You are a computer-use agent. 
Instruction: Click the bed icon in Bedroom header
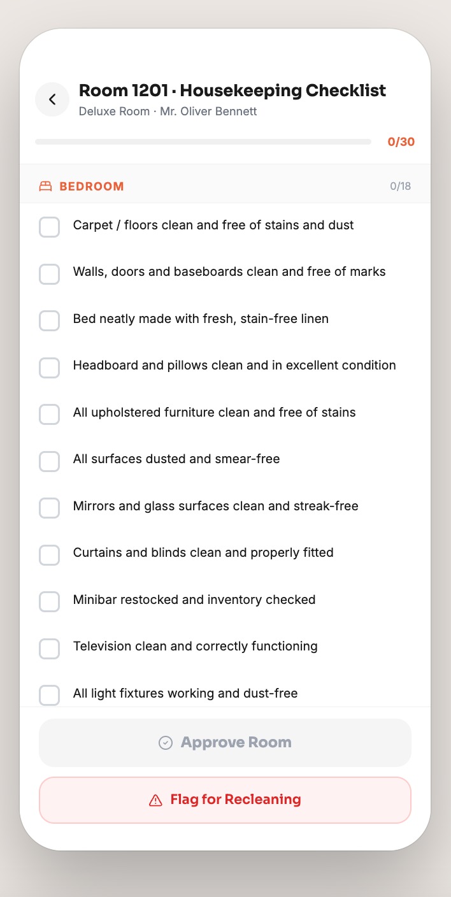click(45, 187)
